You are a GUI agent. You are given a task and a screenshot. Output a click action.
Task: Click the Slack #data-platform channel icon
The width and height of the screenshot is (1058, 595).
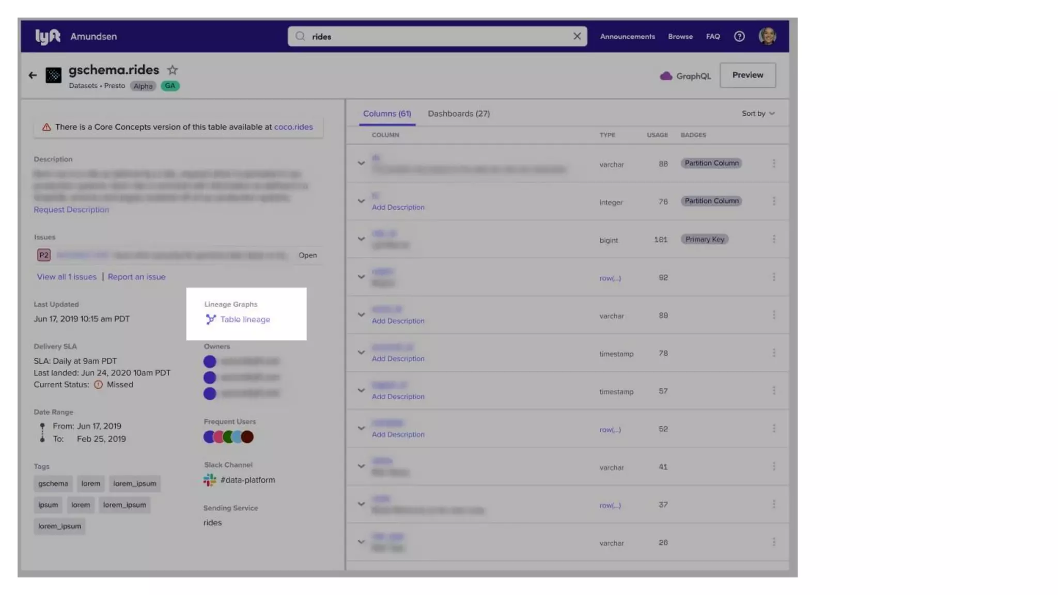pyautogui.click(x=210, y=480)
